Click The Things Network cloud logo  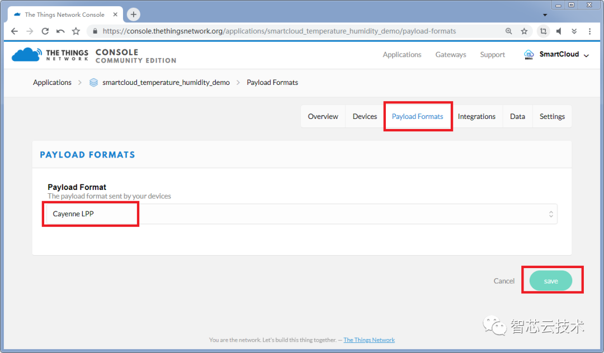tap(27, 55)
